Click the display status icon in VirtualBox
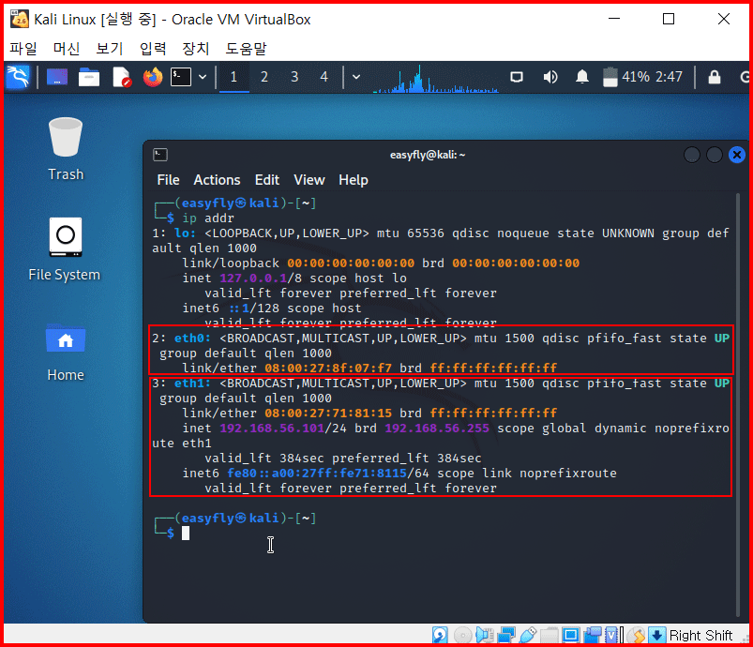This screenshot has height=647, width=753. pyautogui.click(x=571, y=635)
